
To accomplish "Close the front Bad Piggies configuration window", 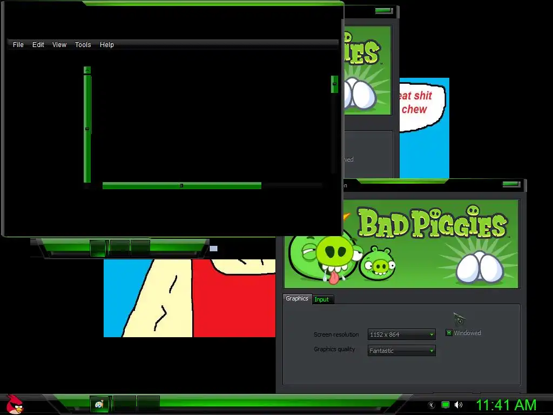I will pyautogui.click(x=511, y=184).
